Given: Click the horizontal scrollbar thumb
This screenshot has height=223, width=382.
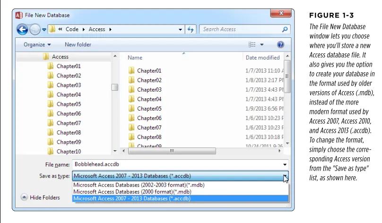Looking at the screenshot, I should [x=172, y=151].
